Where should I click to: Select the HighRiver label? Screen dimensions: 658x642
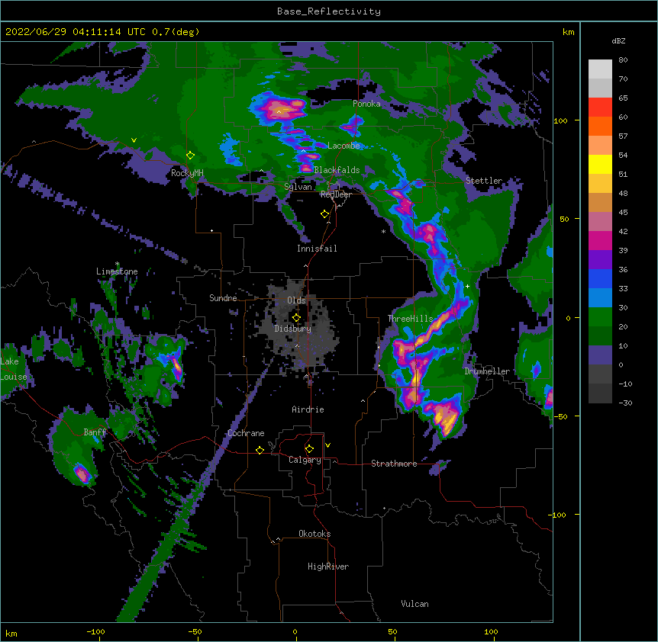328,567
